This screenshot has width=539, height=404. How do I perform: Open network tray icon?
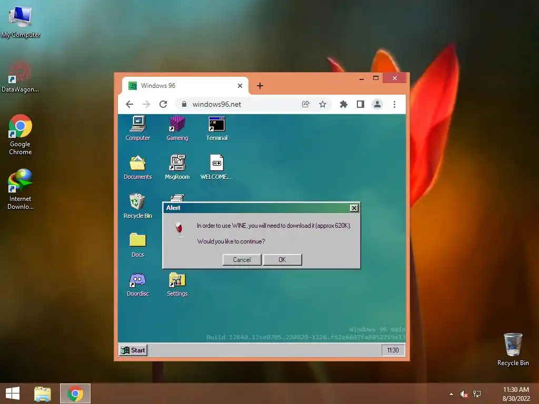pos(477,394)
